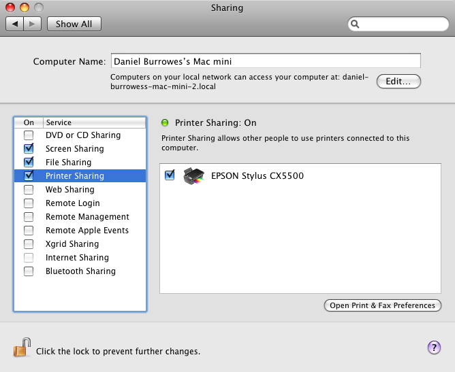Click the lock icon to prevent changes
The width and height of the screenshot is (455, 372).
coord(22,348)
